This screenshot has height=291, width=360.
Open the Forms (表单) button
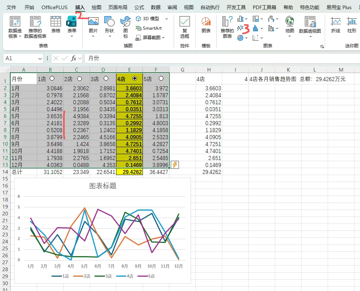click(x=72, y=26)
